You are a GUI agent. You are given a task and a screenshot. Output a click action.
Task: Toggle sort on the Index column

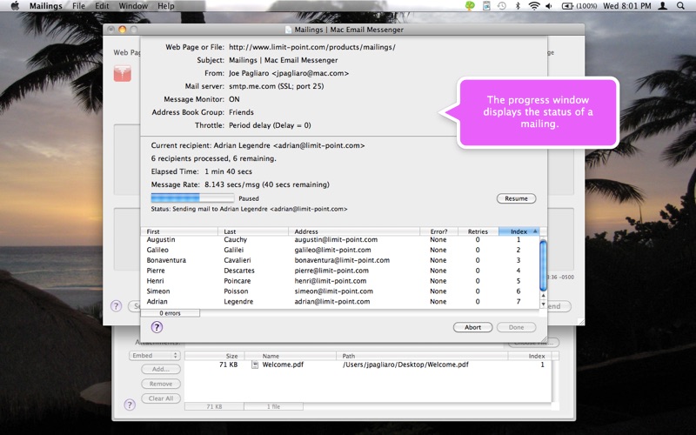(519, 231)
